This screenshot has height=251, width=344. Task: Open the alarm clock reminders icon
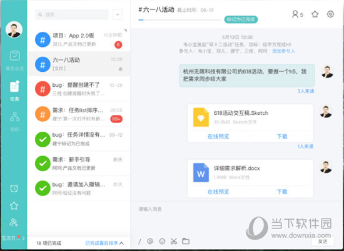[x=14, y=189]
